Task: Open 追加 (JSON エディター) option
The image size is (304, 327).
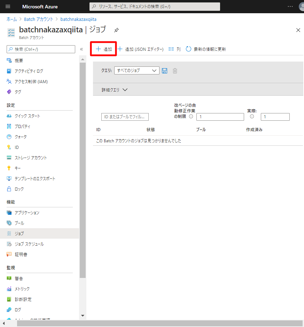Action: [x=141, y=49]
